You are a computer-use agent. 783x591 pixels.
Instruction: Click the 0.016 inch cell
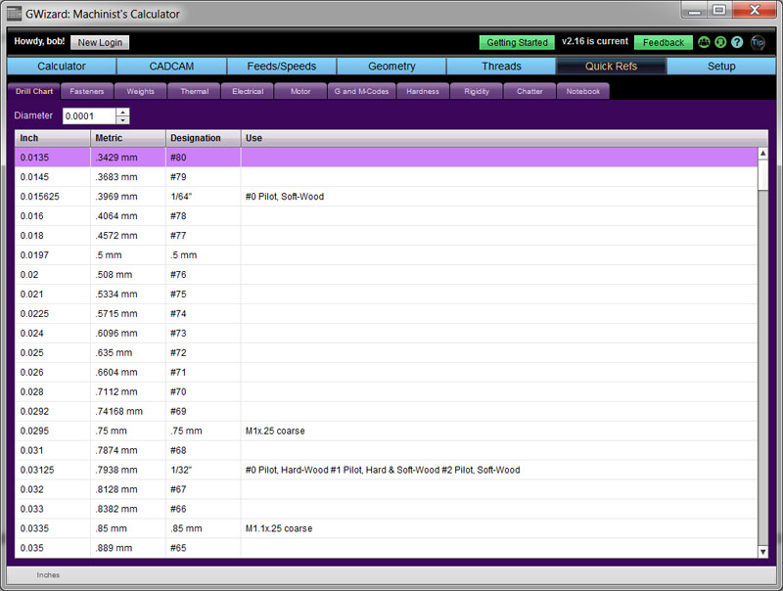click(x=53, y=216)
